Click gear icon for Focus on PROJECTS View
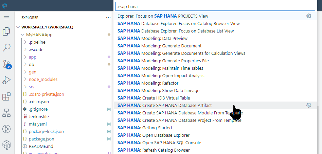This screenshot has width=322, height=154. (309, 16)
